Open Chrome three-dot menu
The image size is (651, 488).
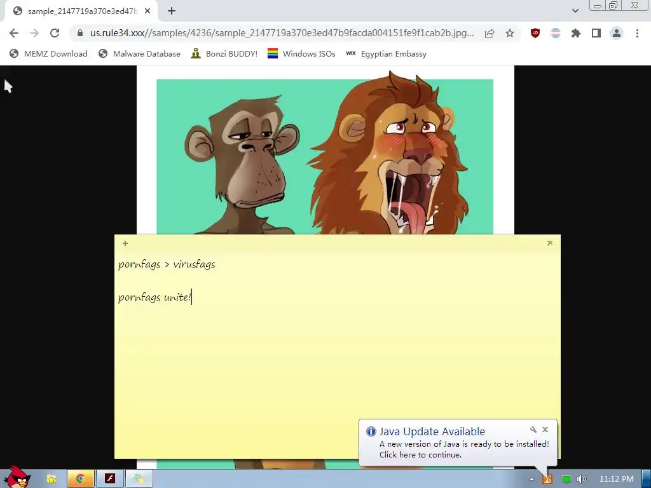(637, 33)
